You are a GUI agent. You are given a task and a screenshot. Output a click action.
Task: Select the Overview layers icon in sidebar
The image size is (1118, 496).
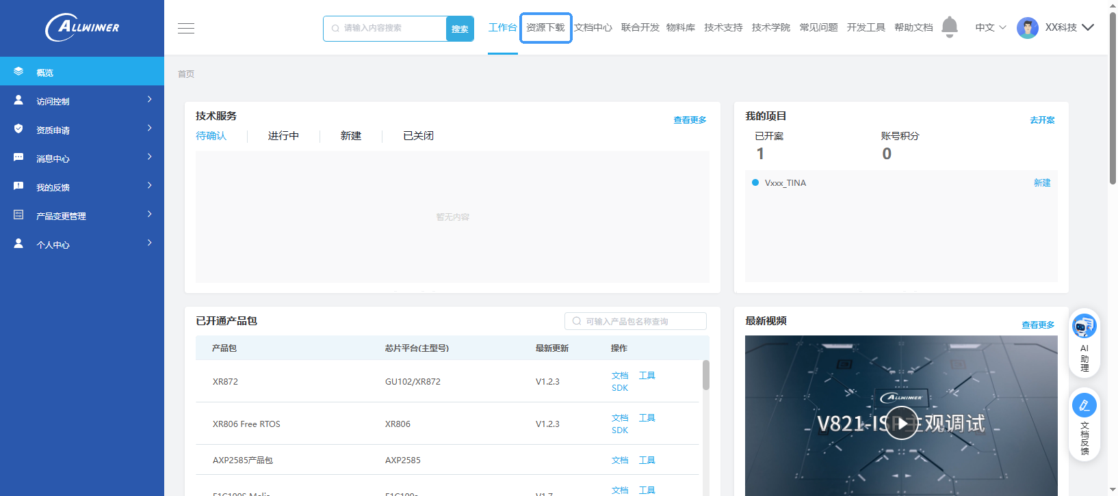click(18, 72)
